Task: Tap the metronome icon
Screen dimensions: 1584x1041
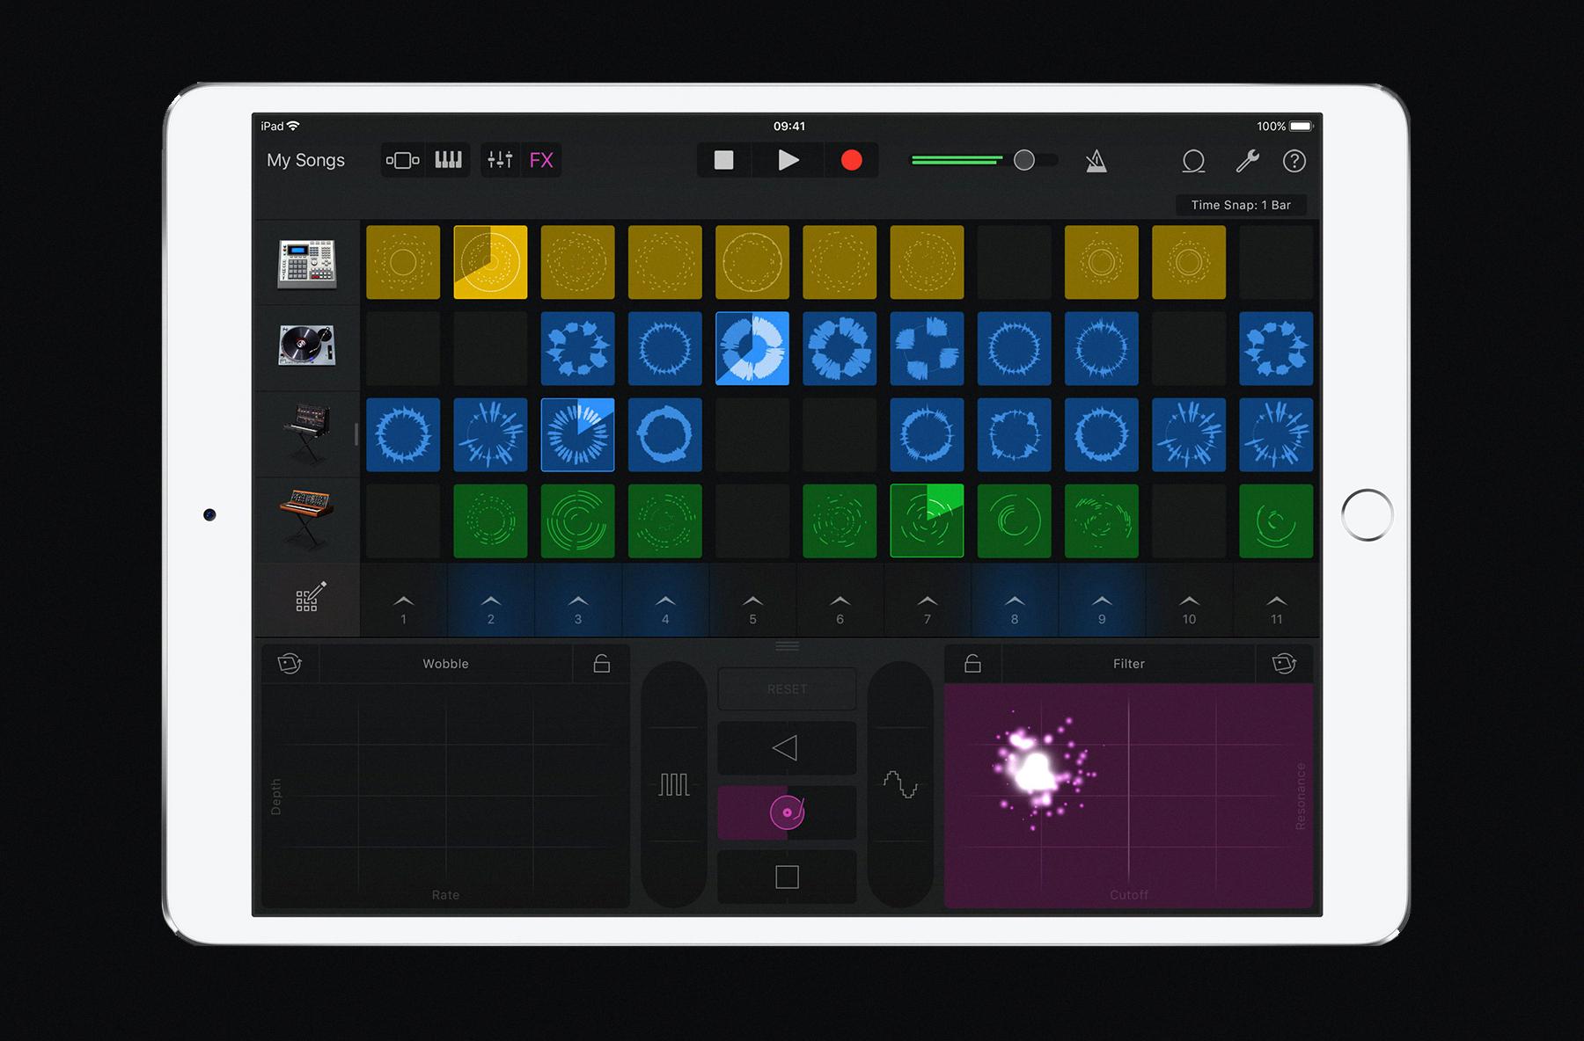Action: [x=1098, y=161]
